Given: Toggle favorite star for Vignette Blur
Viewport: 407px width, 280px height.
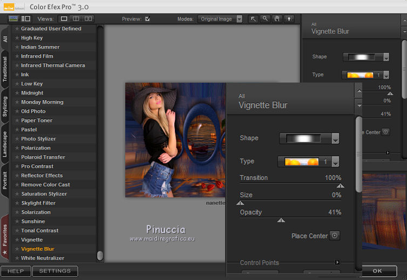Looking at the screenshot, I should (x=17, y=249).
